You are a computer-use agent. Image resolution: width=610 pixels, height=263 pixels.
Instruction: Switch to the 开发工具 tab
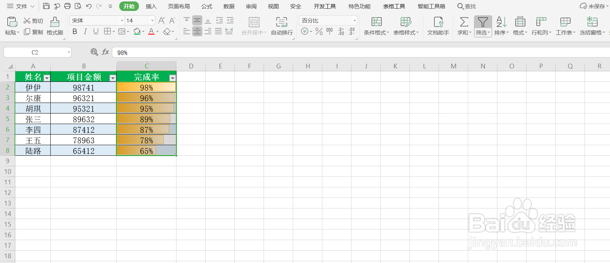point(325,6)
